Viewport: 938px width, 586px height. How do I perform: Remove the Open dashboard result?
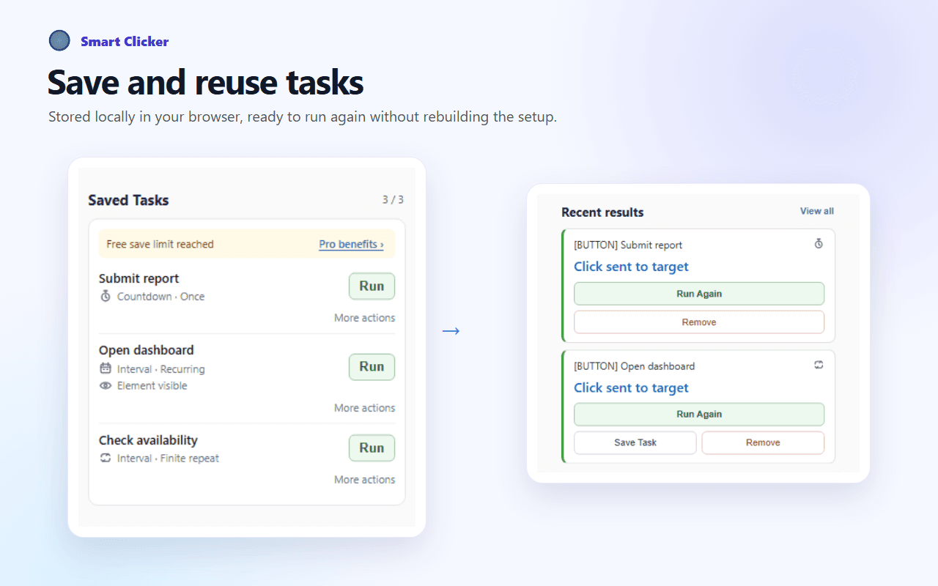coord(763,442)
